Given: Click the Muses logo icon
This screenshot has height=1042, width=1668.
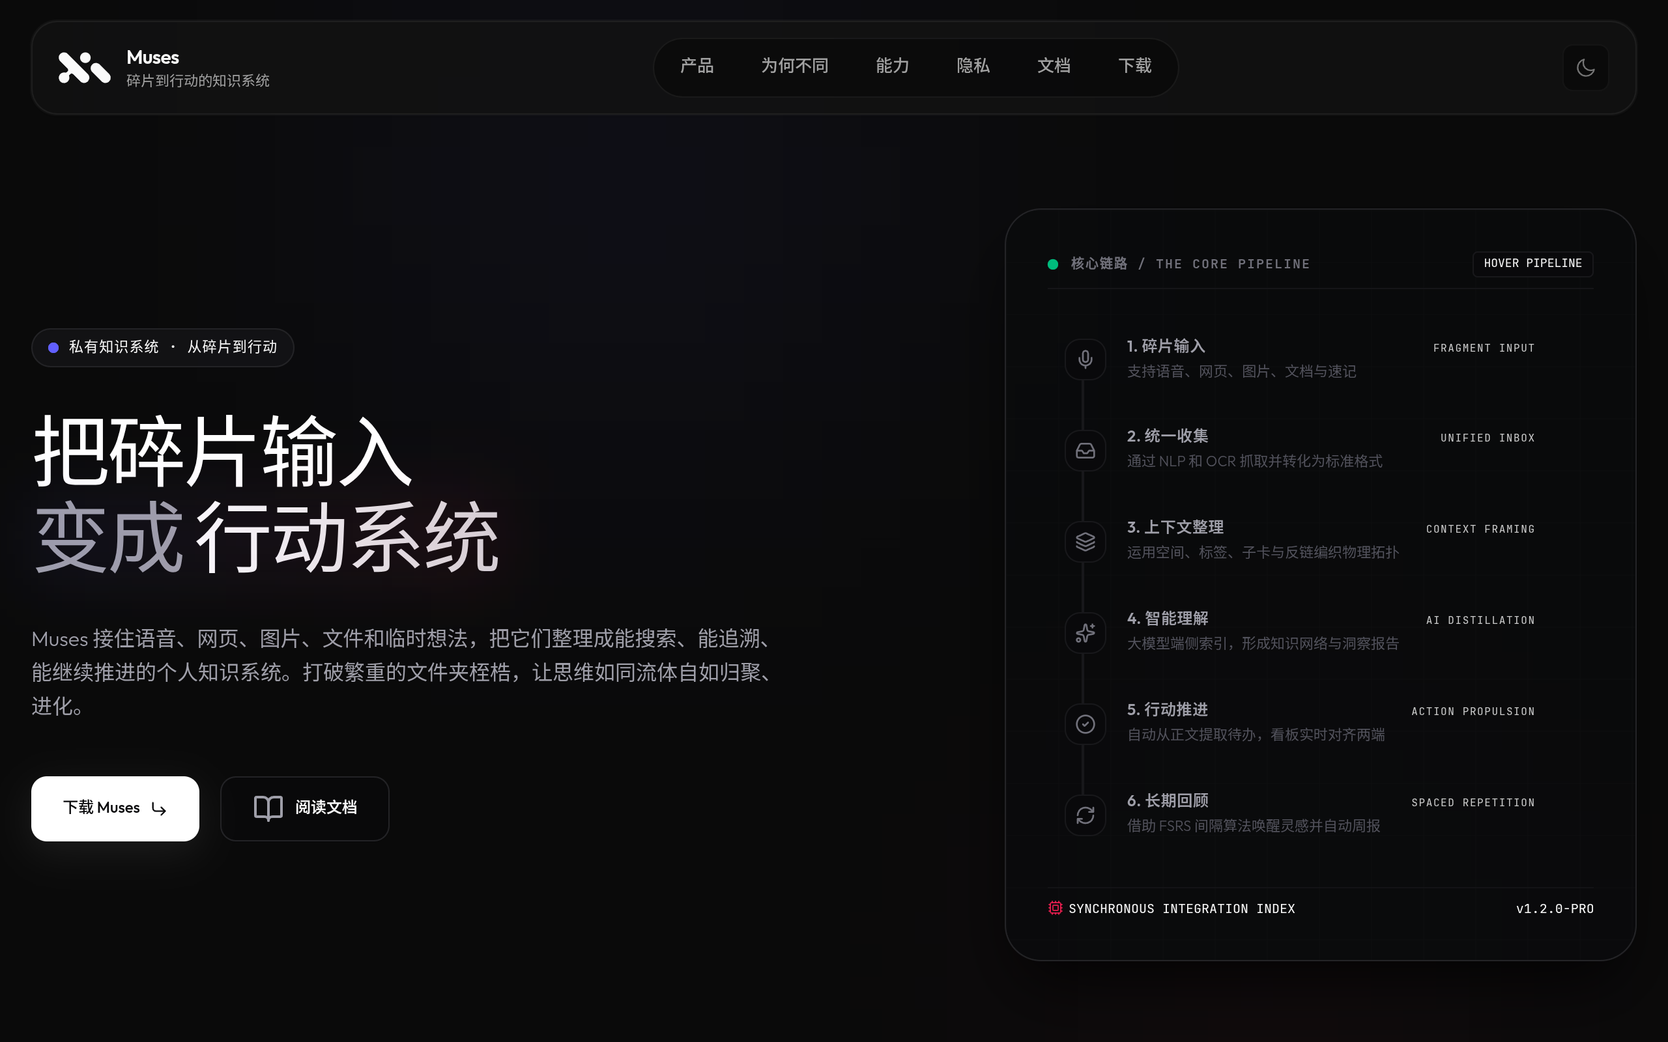Looking at the screenshot, I should [84, 68].
